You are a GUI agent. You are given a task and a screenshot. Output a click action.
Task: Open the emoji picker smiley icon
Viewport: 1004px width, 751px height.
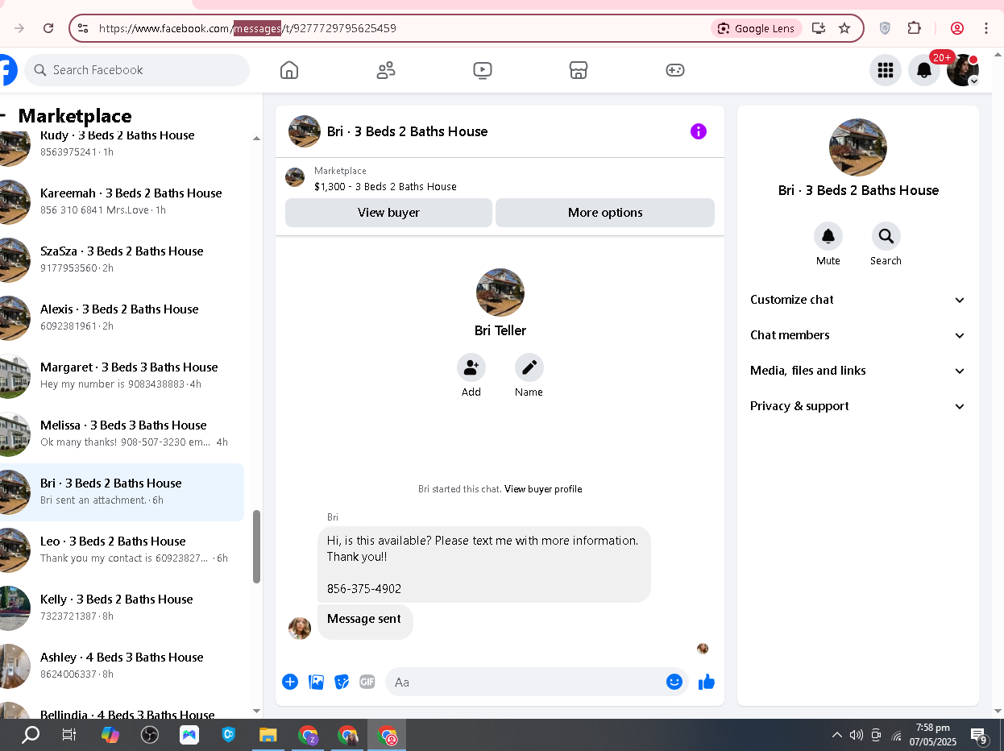coord(674,682)
